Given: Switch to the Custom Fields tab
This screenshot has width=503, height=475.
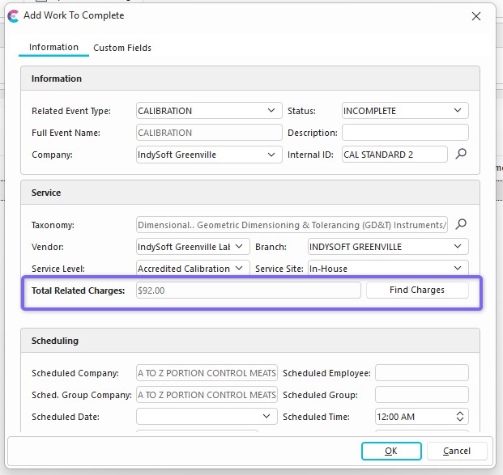Looking at the screenshot, I should [x=122, y=48].
